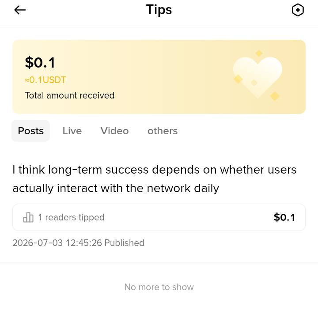Click the Total amount received card
Viewport: 318px width, 318px height.
(x=159, y=77)
